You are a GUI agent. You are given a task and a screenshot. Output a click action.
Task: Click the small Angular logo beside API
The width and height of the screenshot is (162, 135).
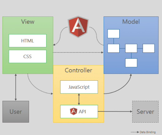click(x=74, y=111)
